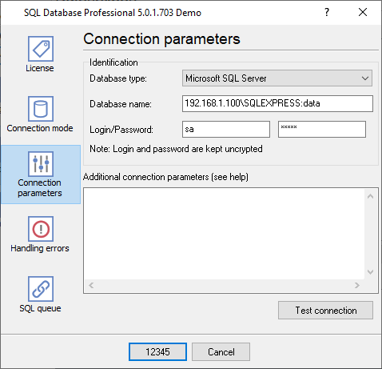
Task: Open the Handling errors warning icon
Action: pyautogui.click(x=41, y=229)
